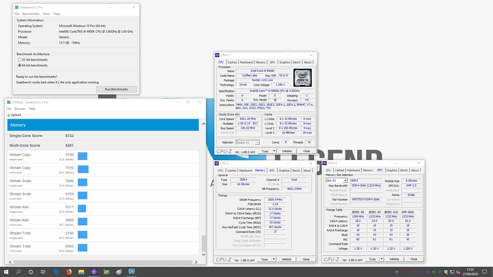Open the green circuit board taskbar app
493x277 pixels.
(107, 272)
